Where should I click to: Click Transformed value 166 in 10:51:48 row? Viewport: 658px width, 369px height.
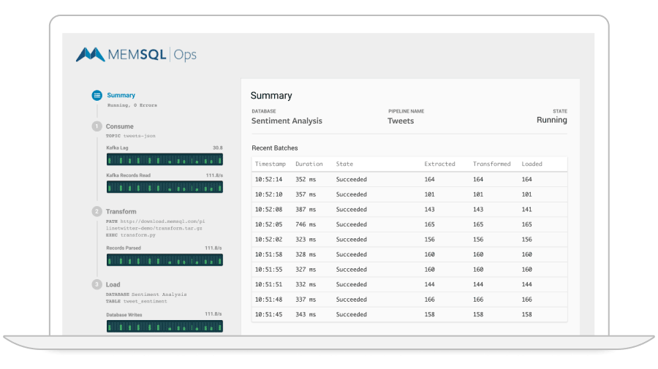click(x=478, y=300)
